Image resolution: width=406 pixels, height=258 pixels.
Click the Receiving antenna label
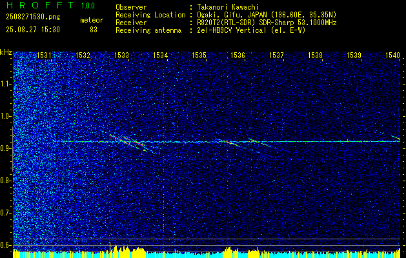pos(148,30)
